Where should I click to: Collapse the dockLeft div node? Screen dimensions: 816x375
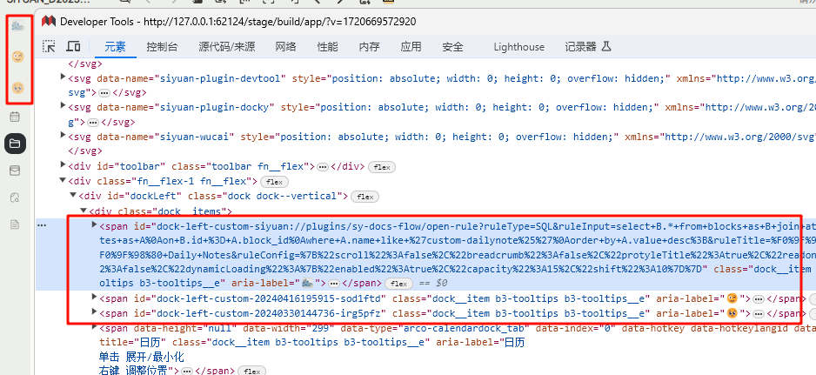(73, 195)
